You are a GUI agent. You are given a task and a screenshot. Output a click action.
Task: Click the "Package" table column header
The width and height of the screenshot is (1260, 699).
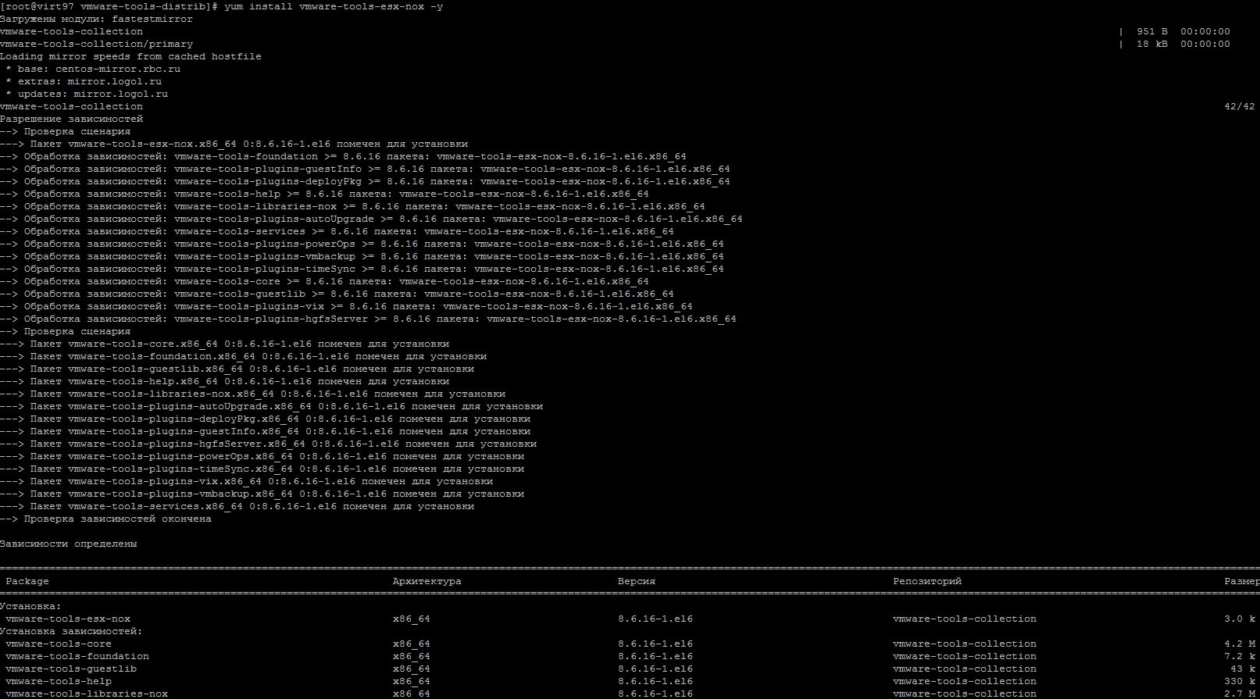27,581
